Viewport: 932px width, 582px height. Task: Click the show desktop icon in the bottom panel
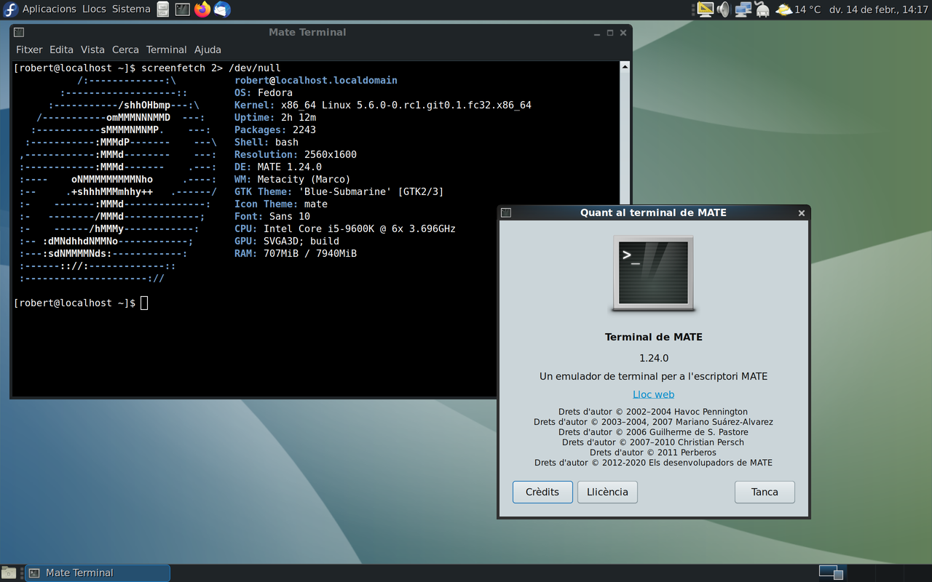[x=8, y=573]
